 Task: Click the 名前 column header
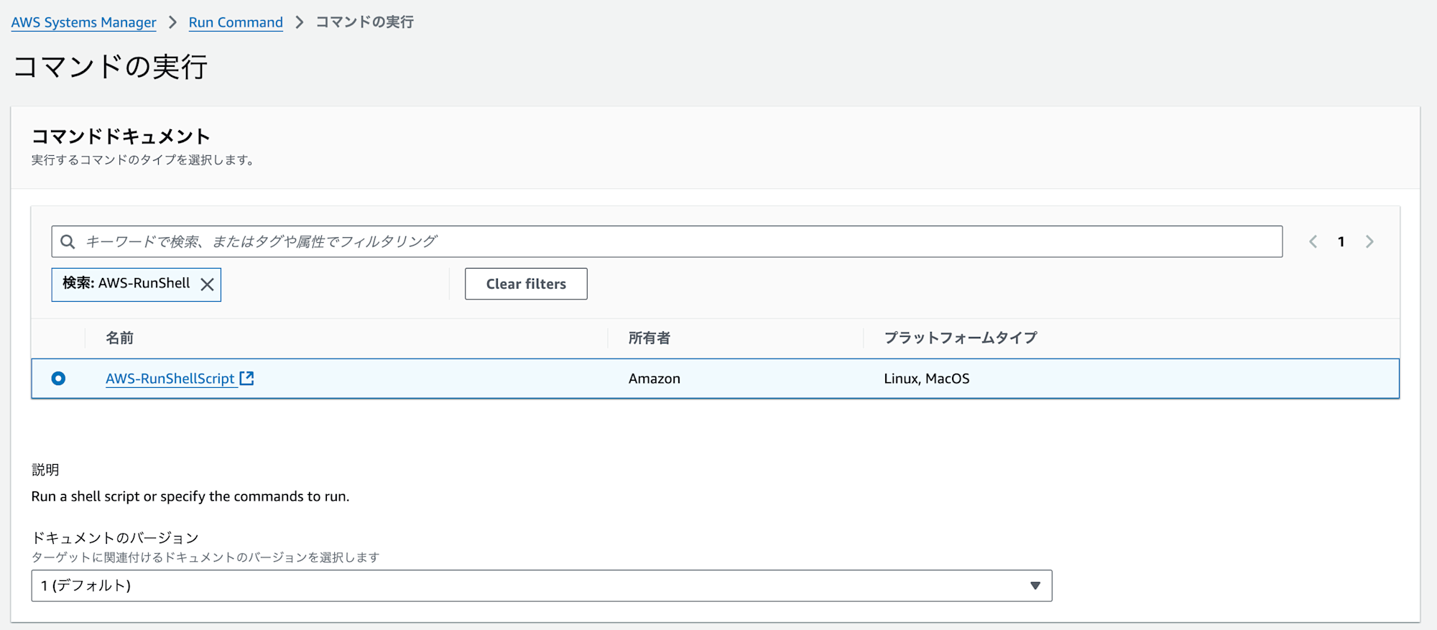[119, 338]
